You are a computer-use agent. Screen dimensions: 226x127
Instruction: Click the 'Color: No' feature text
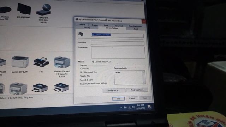(85, 68)
